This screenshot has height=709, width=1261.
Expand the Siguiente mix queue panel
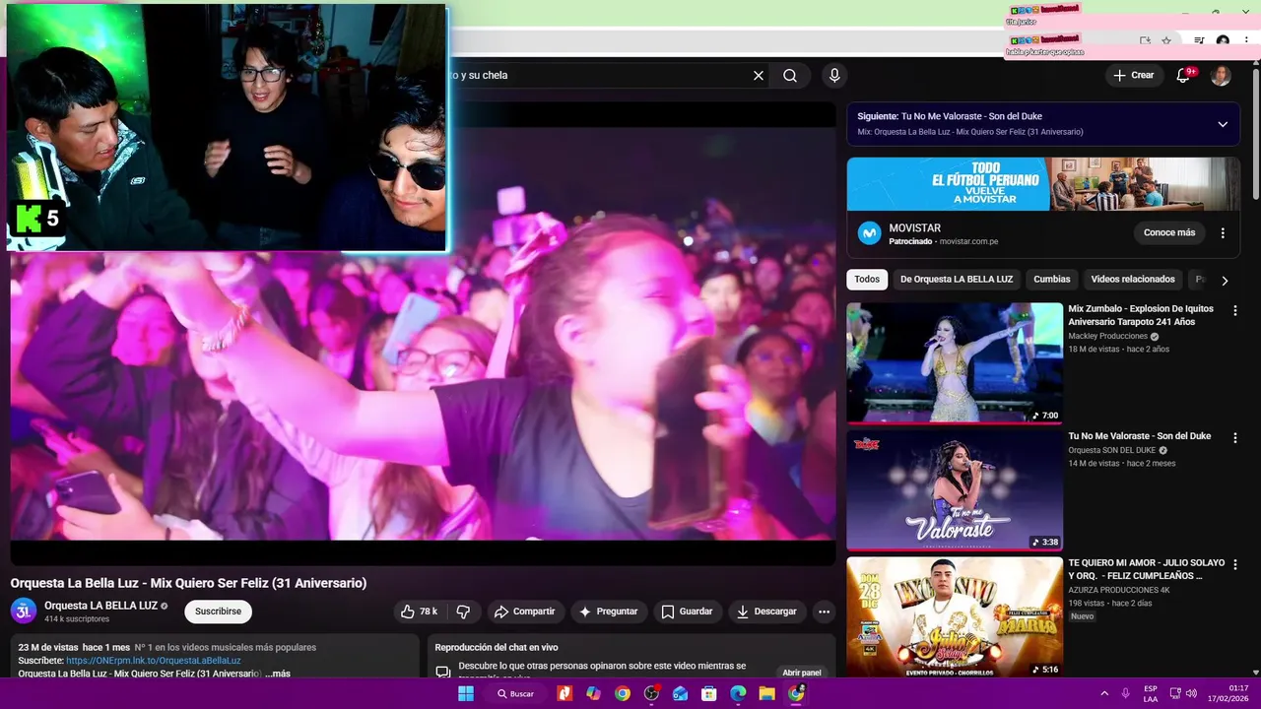click(x=1223, y=124)
